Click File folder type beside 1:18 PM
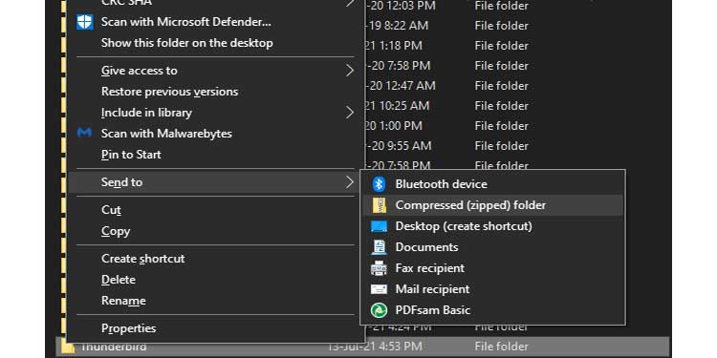This screenshot has height=358, width=717. pos(501,46)
